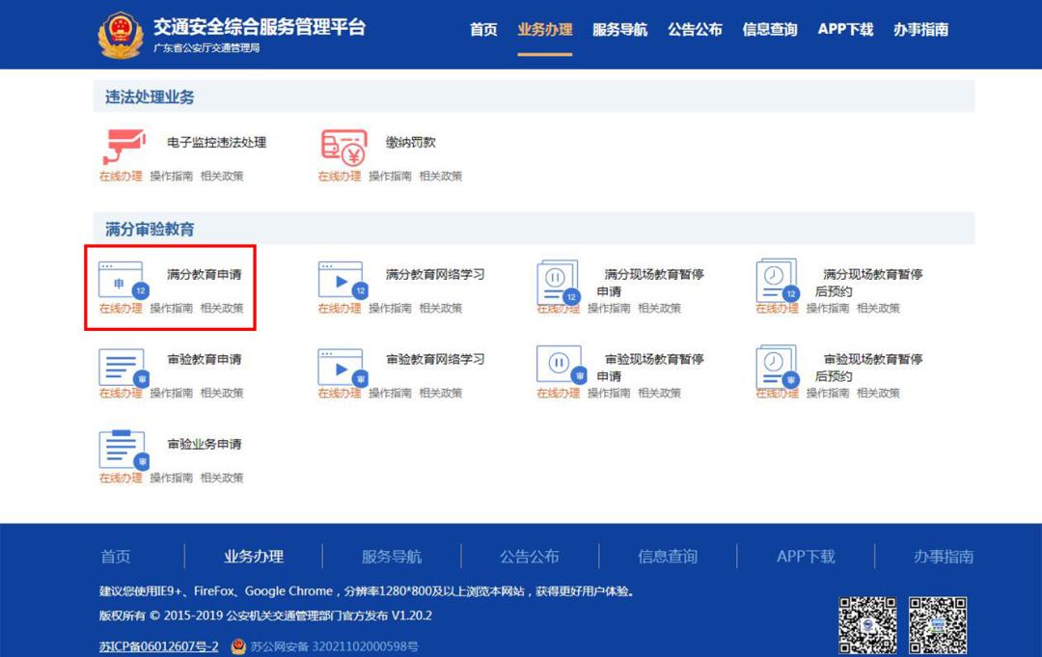Click the 审验业务申请 clipboard icon

click(x=123, y=450)
